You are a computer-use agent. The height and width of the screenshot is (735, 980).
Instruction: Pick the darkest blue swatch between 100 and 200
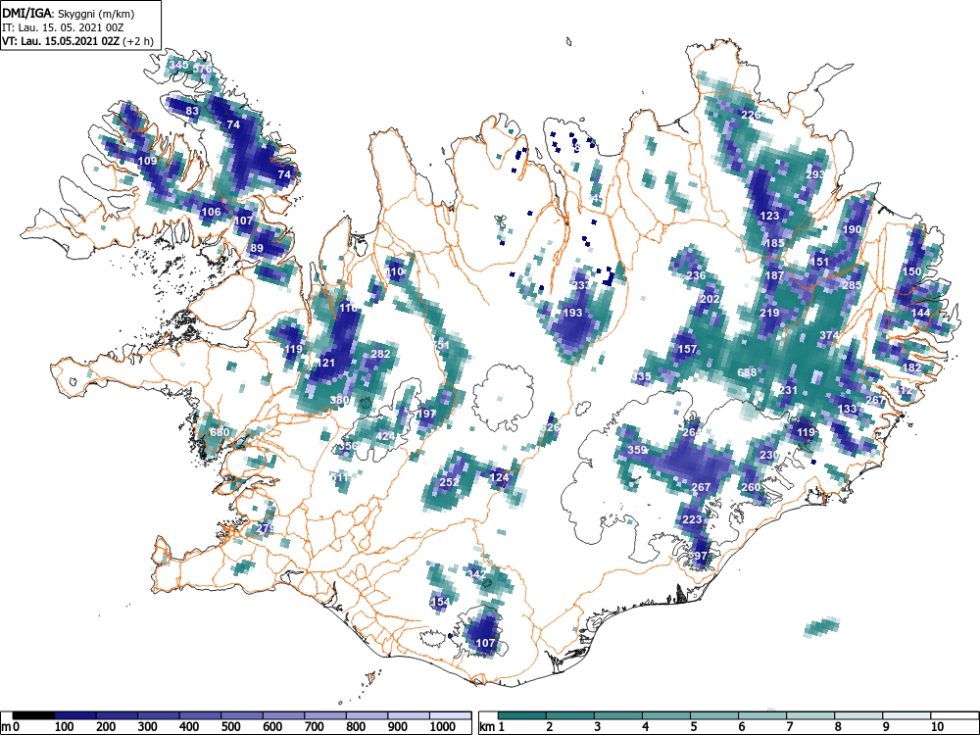pyautogui.click(x=75, y=715)
